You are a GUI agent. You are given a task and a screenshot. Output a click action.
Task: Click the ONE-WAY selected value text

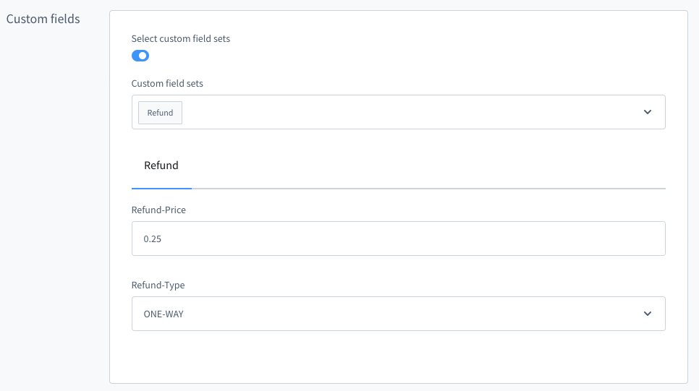[164, 314]
